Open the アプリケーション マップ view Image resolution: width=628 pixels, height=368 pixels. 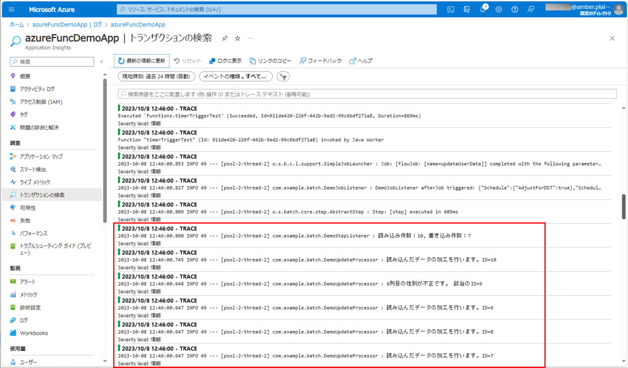[40, 156]
